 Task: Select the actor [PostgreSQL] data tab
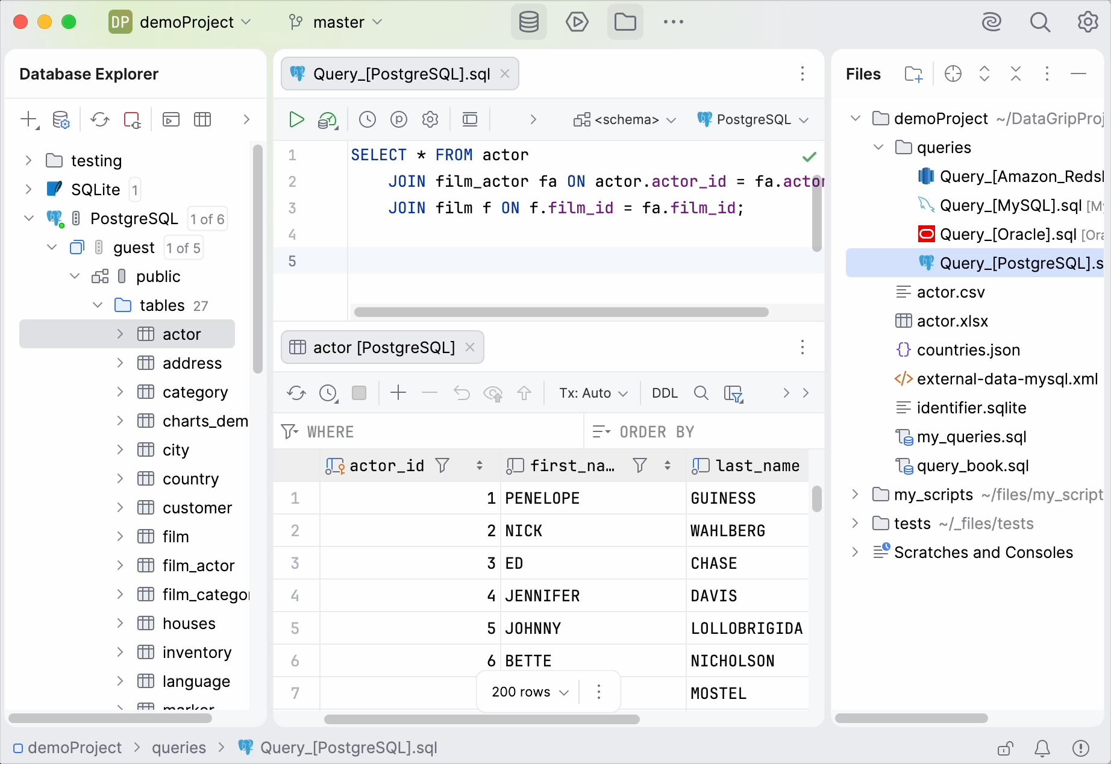click(x=383, y=348)
